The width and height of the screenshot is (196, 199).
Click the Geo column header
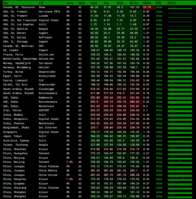(5, 3)
